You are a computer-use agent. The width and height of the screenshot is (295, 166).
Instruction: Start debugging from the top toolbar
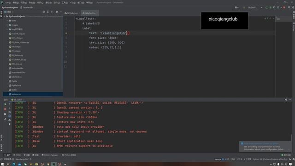[271, 7]
